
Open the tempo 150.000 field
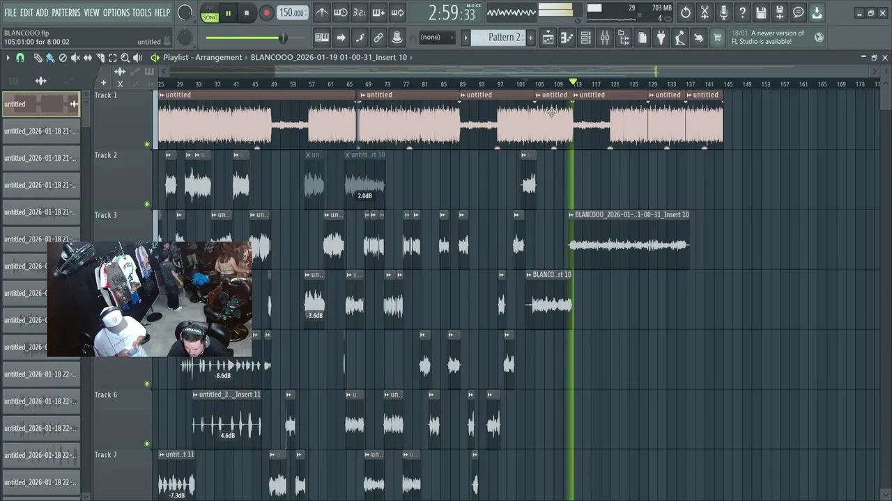coord(293,13)
